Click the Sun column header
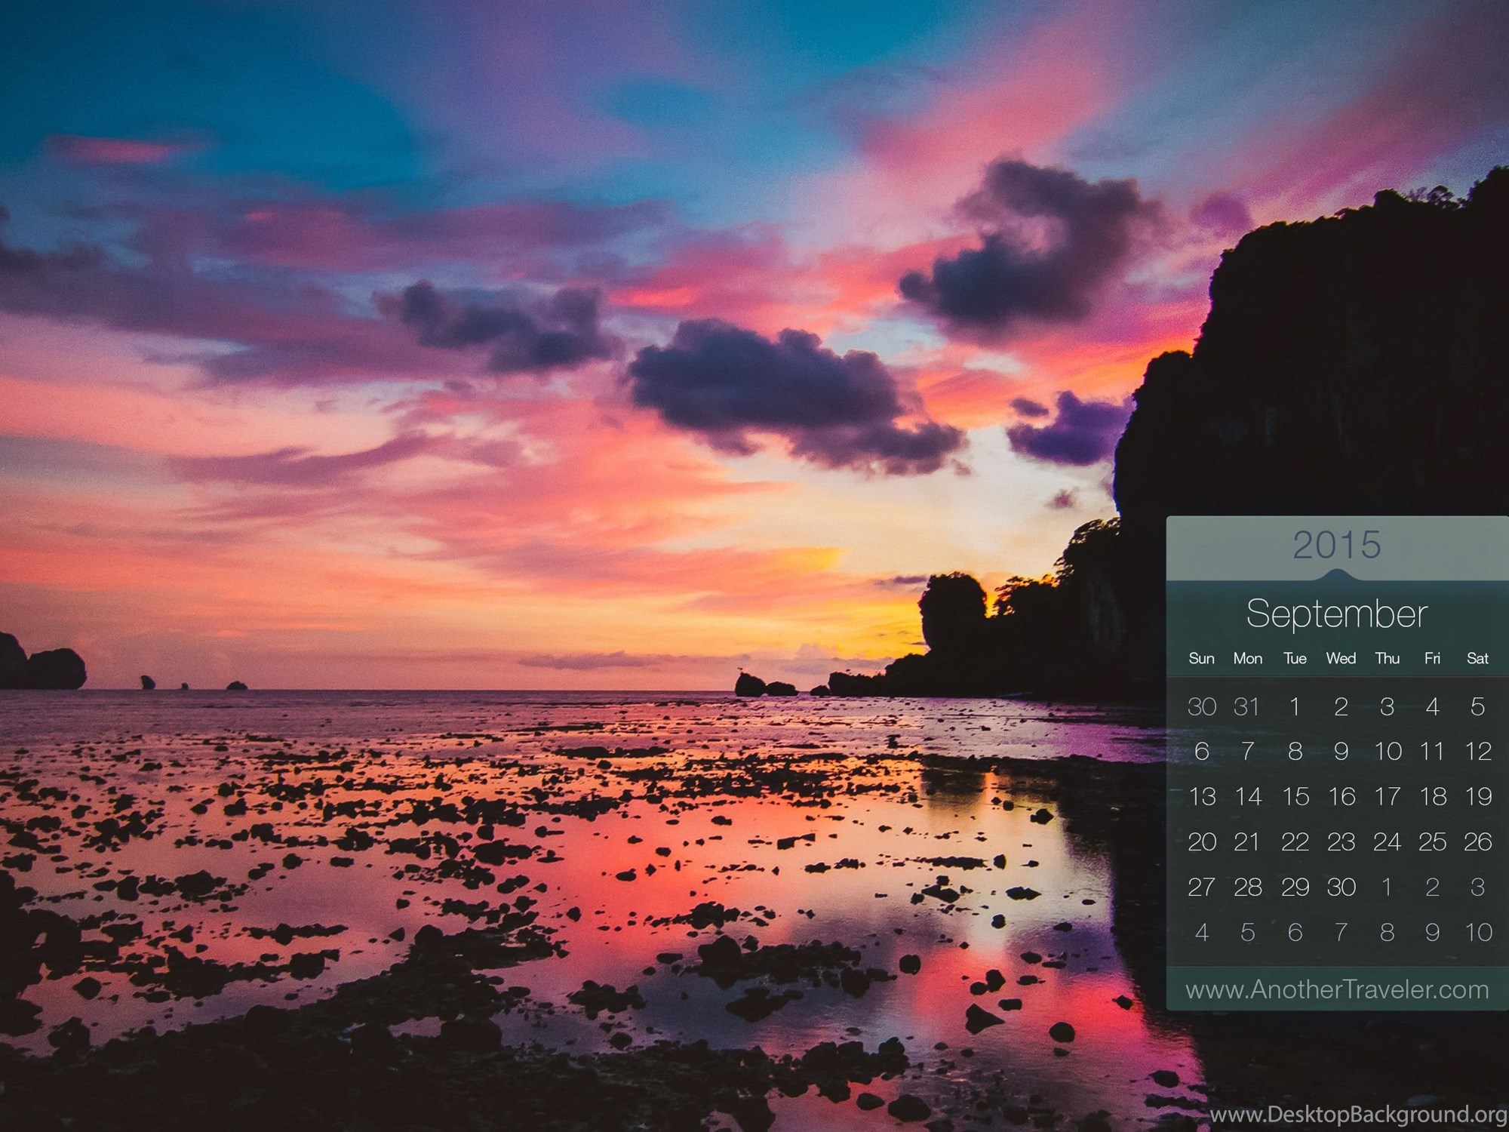1509x1132 pixels. click(x=1201, y=659)
